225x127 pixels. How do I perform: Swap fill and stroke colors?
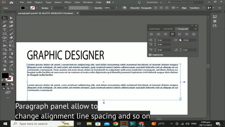click(12, 74)
